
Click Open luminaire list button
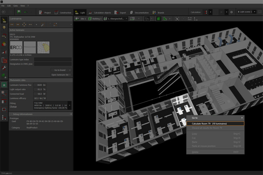pos(61,75)
